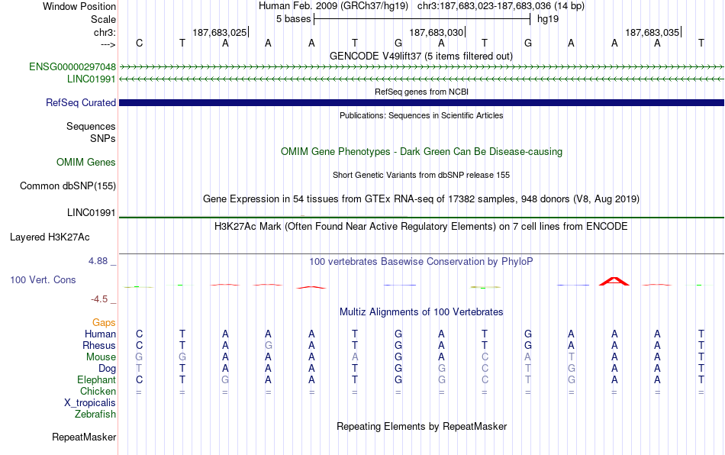Click the X_tropicalis species row label
This screenshot has width=725, height=455.
point(90,403)
